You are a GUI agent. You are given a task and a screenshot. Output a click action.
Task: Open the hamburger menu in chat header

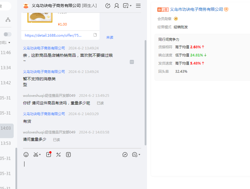[138, 6]
